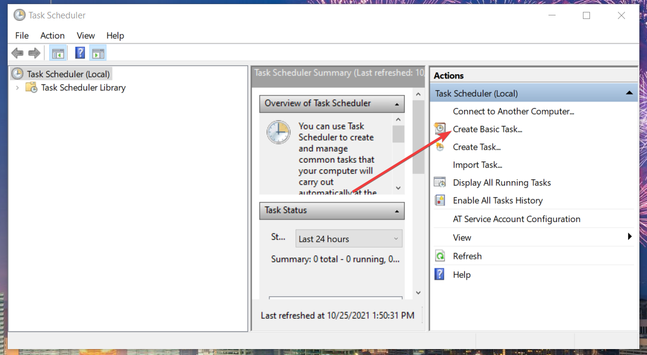Expand the Task Scheduler Library node
Viewport: 647px width, 355px height.
tap(17, 87)
